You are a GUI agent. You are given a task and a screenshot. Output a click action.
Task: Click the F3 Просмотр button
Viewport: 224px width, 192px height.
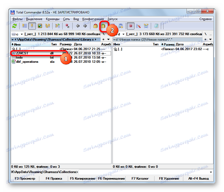pyautogui.click(x=25, y=179)
